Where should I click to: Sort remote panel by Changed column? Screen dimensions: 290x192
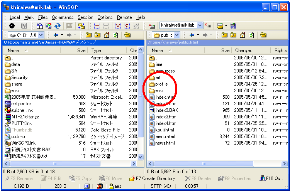(251, 51)
